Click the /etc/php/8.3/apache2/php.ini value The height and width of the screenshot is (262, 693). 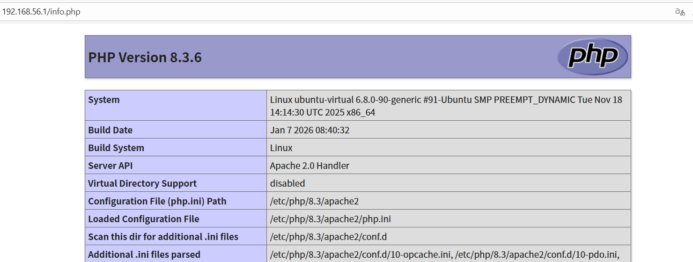331,219
